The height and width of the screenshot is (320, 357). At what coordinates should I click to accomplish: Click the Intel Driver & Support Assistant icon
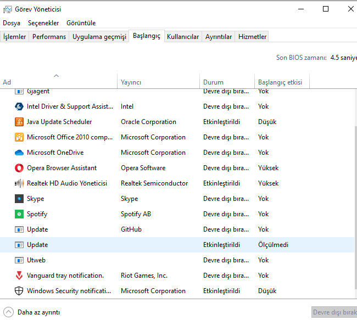tap(19, 106)
